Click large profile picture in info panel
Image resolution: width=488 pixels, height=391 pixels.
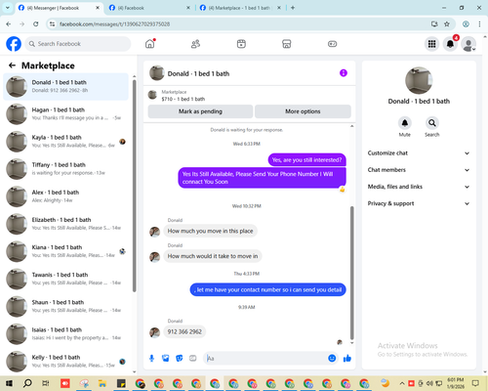(419, 80)
